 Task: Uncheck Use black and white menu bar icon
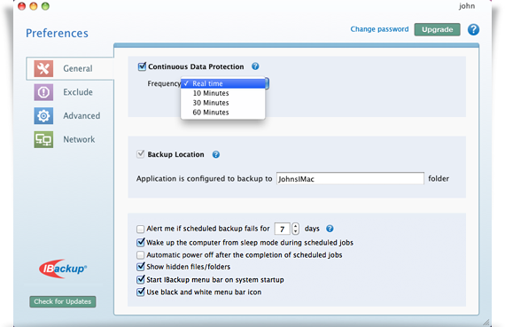(x=140, y=292)
